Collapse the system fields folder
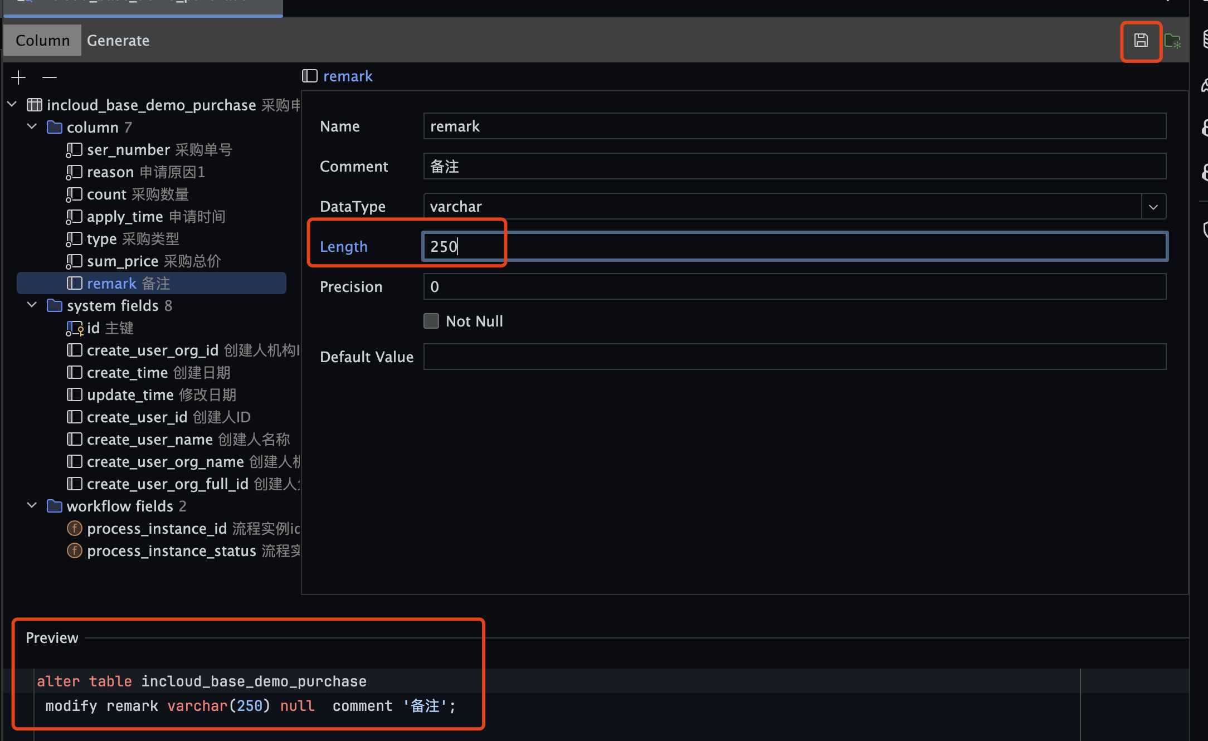The height and width of the screenshot is (741, 1208). tap(32, 305)
